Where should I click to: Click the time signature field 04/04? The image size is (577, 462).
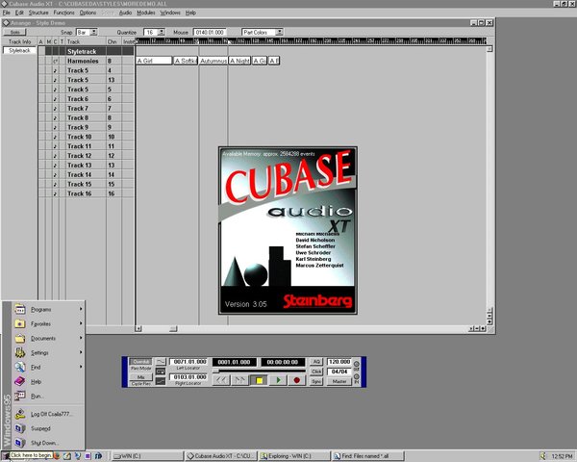(x=339, y=372)
